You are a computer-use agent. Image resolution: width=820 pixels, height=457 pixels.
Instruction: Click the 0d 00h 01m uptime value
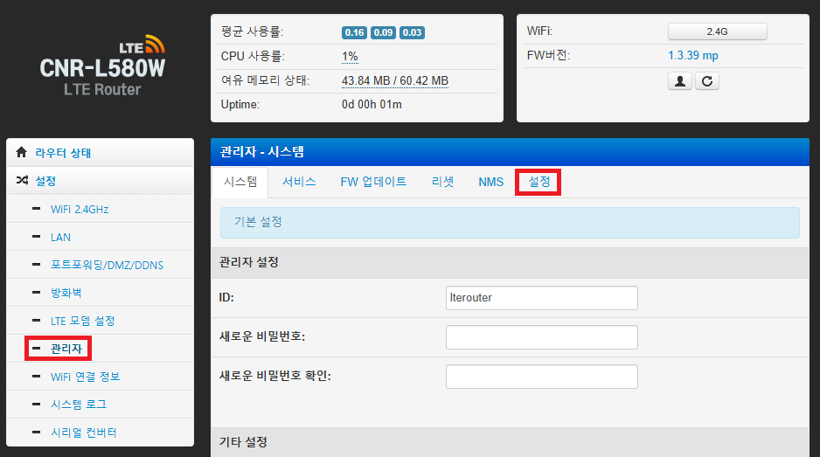(372, 105)
